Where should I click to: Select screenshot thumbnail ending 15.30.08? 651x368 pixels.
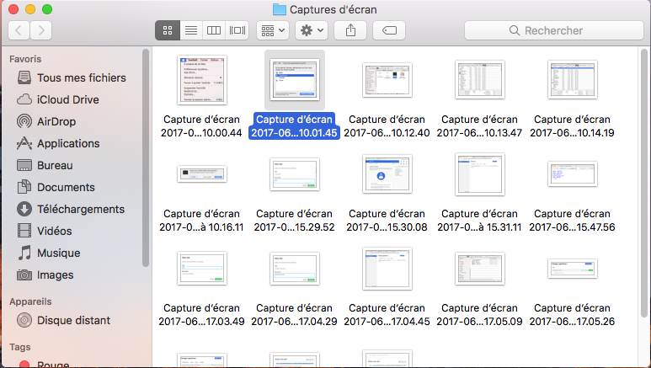pos(387,174)
